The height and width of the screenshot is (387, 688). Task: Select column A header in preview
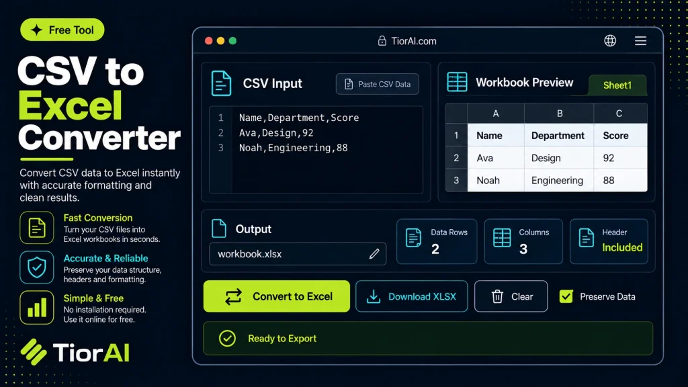point(496,114)
